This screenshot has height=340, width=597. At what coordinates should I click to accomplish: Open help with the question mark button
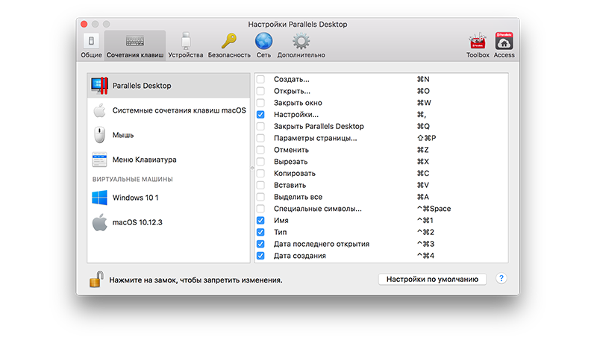click(501, 279)
